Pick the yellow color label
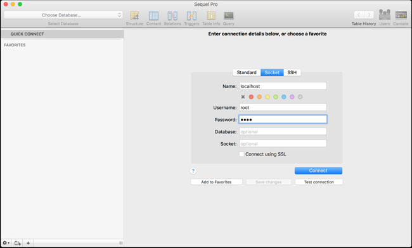The width and height of the screenshot is (412, 248). click(x=267, y=97)
